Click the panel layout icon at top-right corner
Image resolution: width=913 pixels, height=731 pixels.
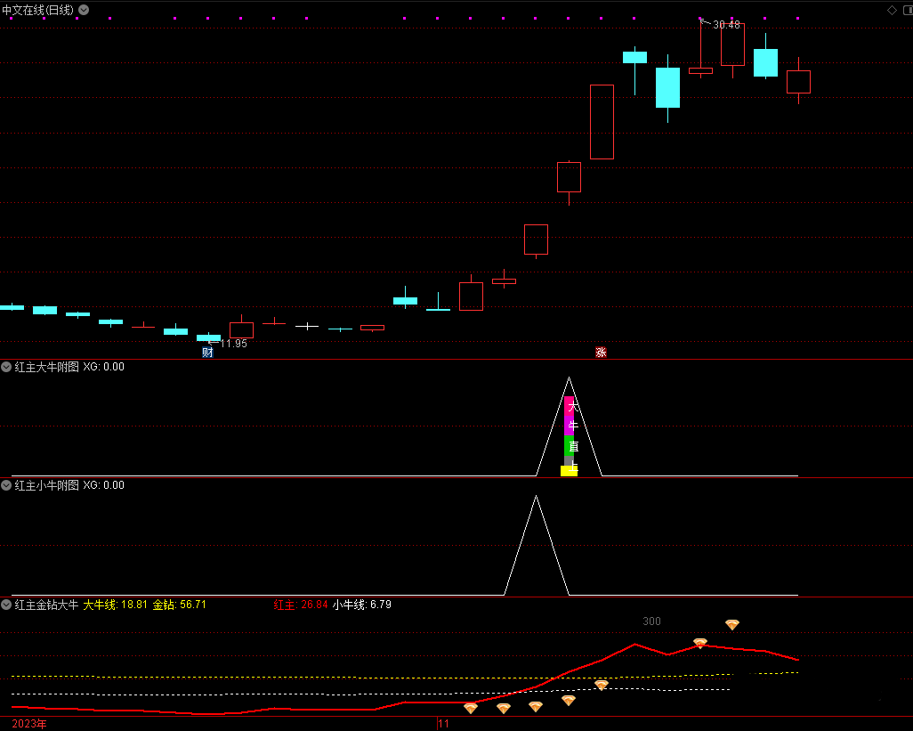(906, 10)
